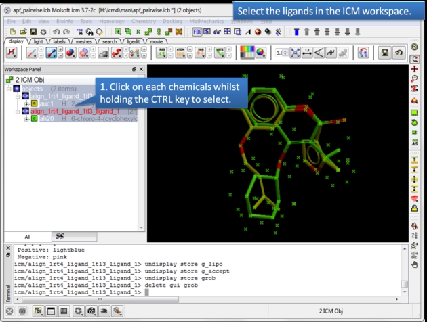Expand the auc1 ligand tree item
The height and width of the screenshot is (322, 427).
point(26,103)
